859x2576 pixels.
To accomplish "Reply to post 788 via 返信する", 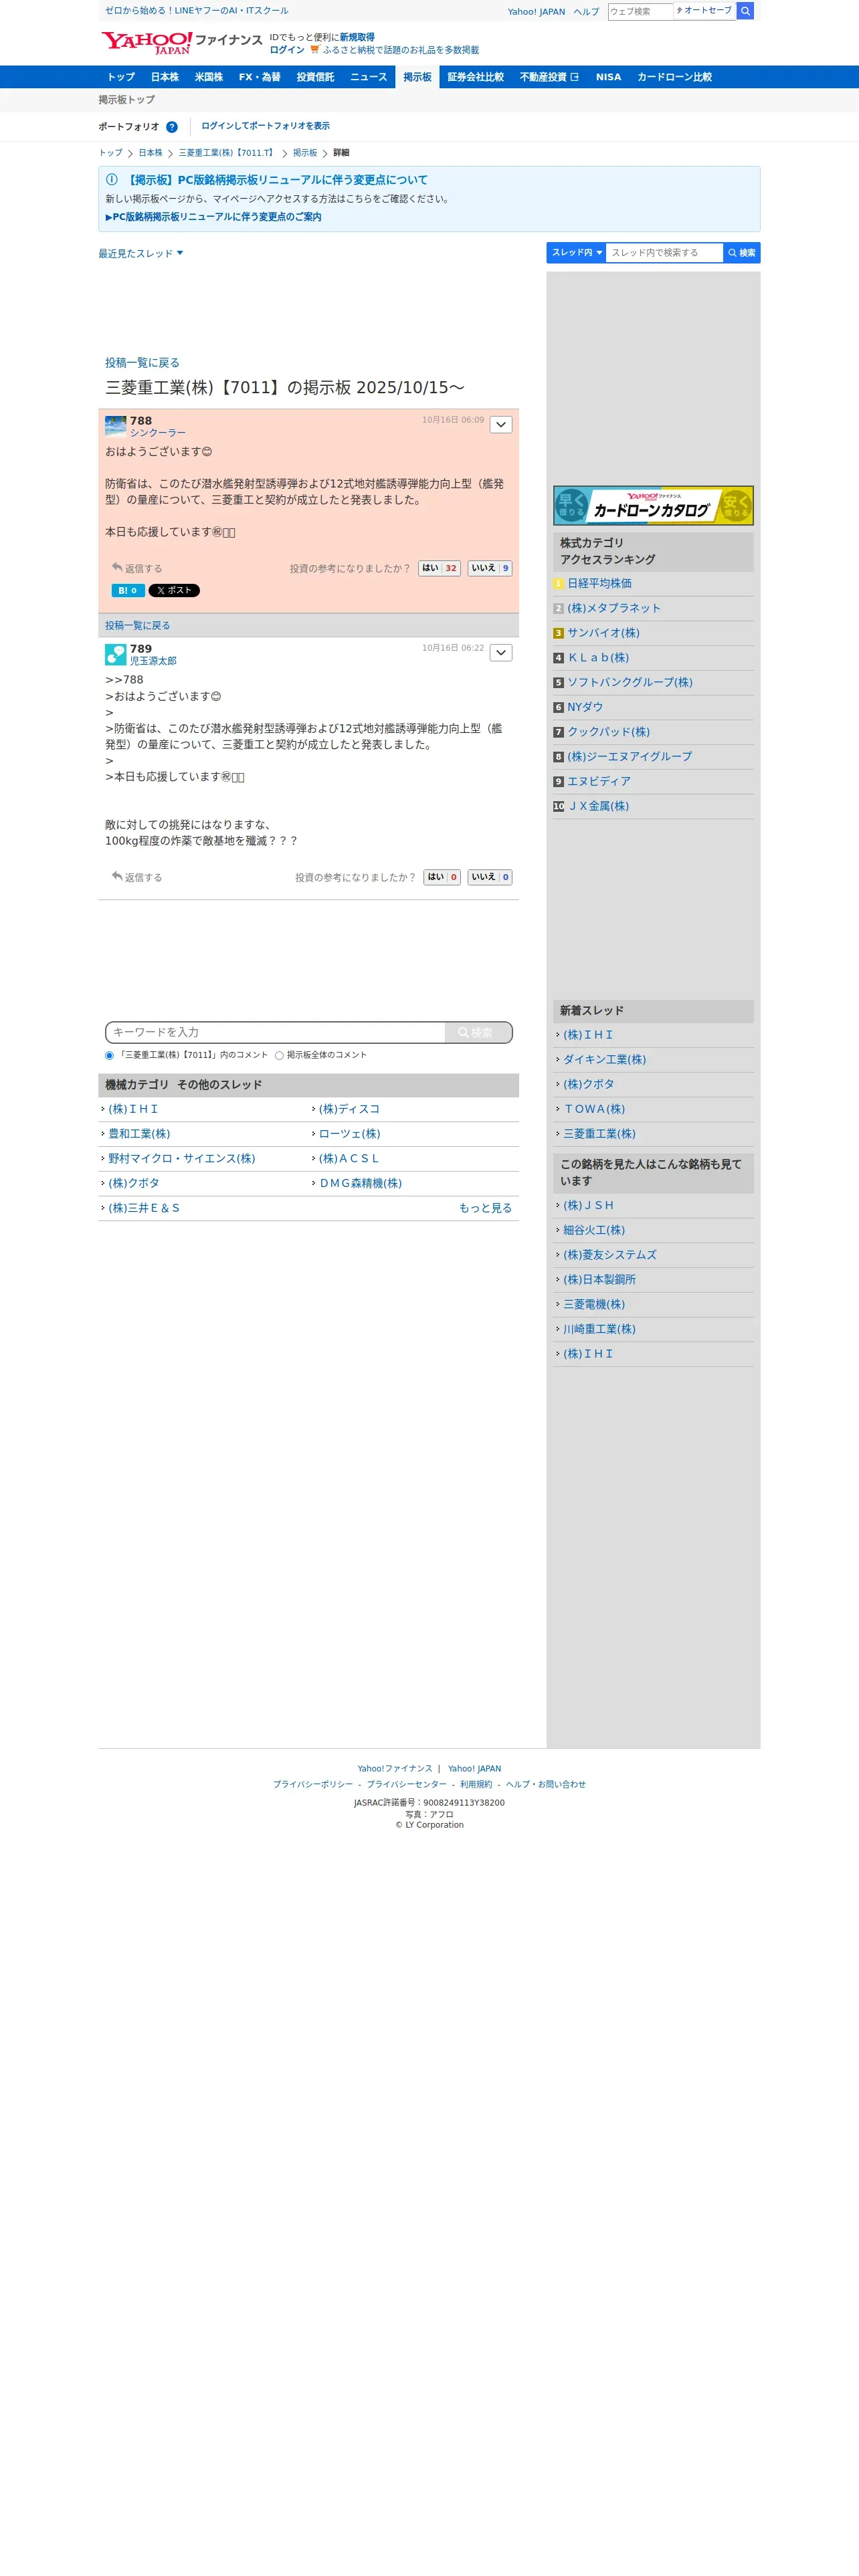I will (x=137, y=568).
